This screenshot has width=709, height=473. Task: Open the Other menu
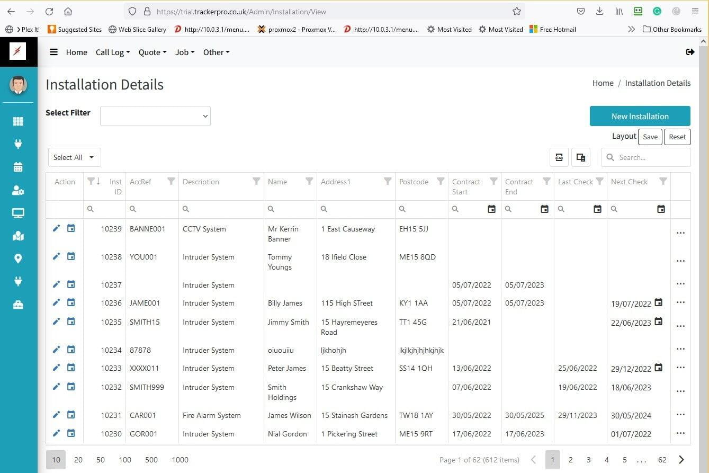(216, 52)
